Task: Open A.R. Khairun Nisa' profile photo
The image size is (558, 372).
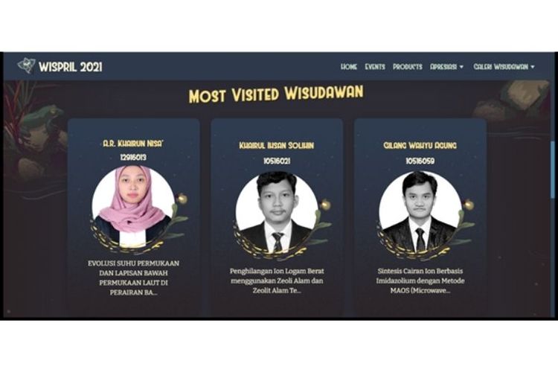Action: [x=133, y=207]
